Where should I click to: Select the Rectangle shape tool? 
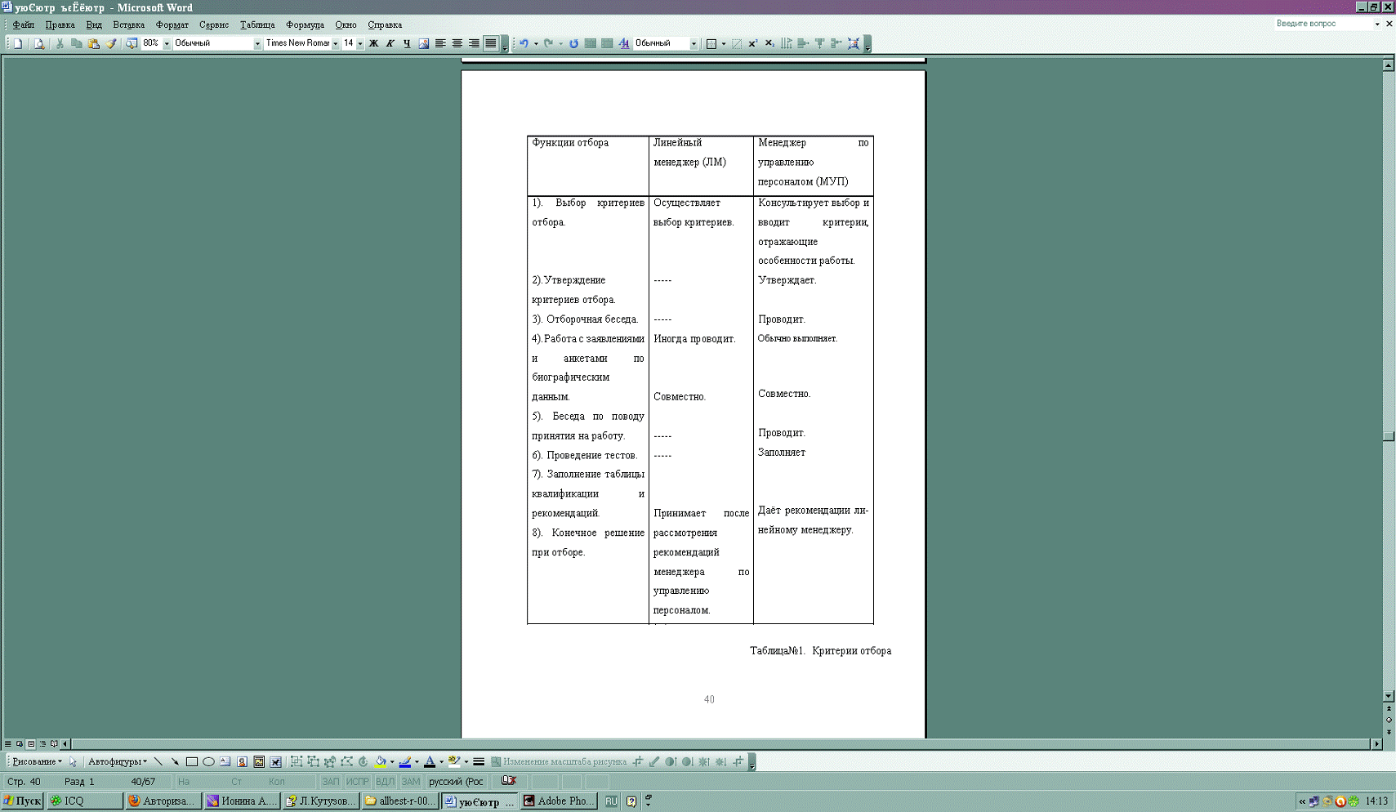(x=192, y=761)
